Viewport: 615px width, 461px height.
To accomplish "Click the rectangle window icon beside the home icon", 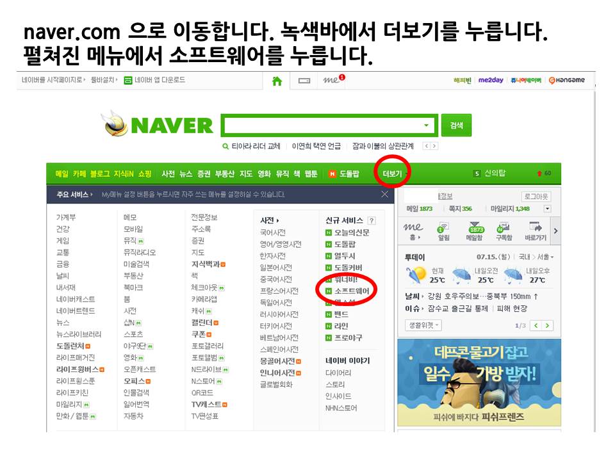I will coord(304,81).
